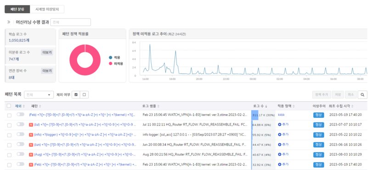Toggle 제외 switch for 311.17 K row

20,115
